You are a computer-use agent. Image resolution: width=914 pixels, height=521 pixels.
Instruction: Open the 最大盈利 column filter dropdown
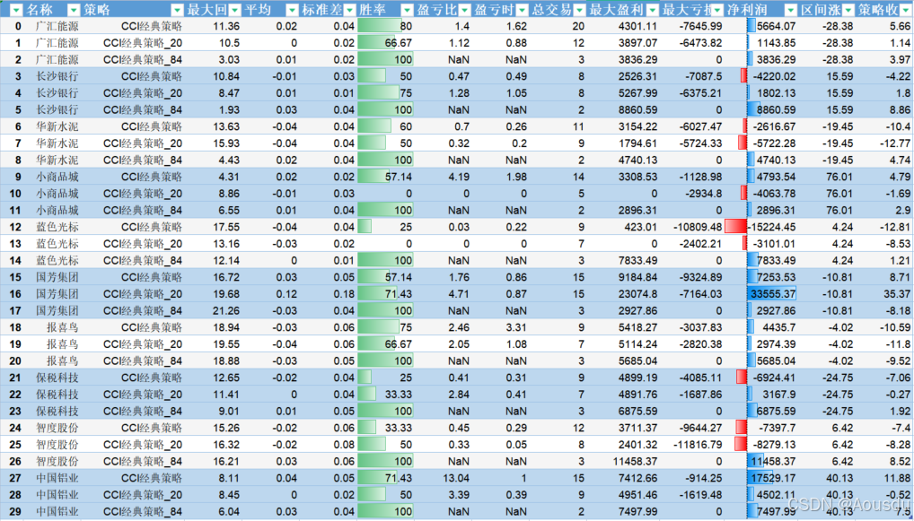[653, 9]
